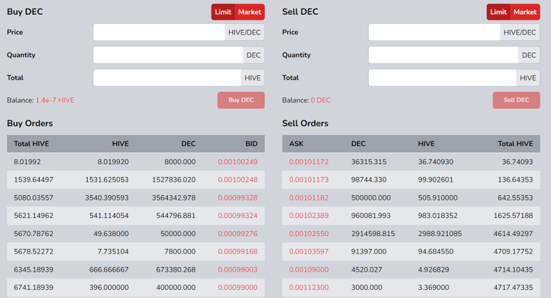Viewport: 551px width, 298px height.
Task: Click the 0 DEC balance link
Action: coord(321,100)
